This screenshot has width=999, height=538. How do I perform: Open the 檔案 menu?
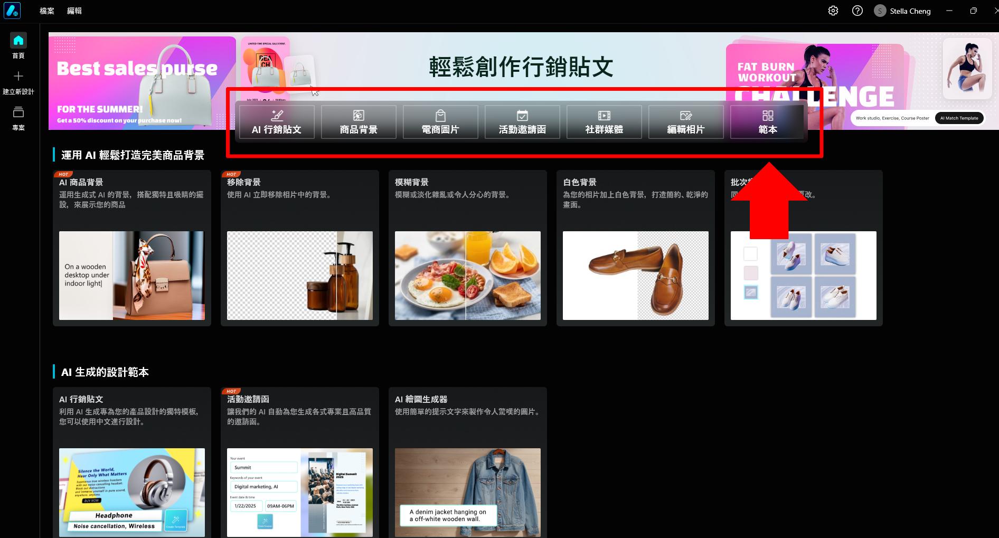pyautogui.click(x=46, y=11)
